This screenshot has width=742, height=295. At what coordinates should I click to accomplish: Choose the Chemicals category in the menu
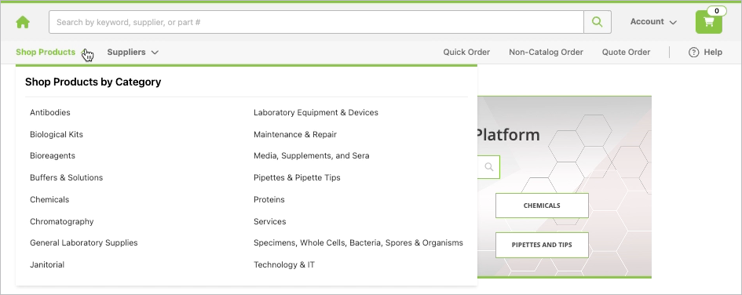(x=49, y=199)
